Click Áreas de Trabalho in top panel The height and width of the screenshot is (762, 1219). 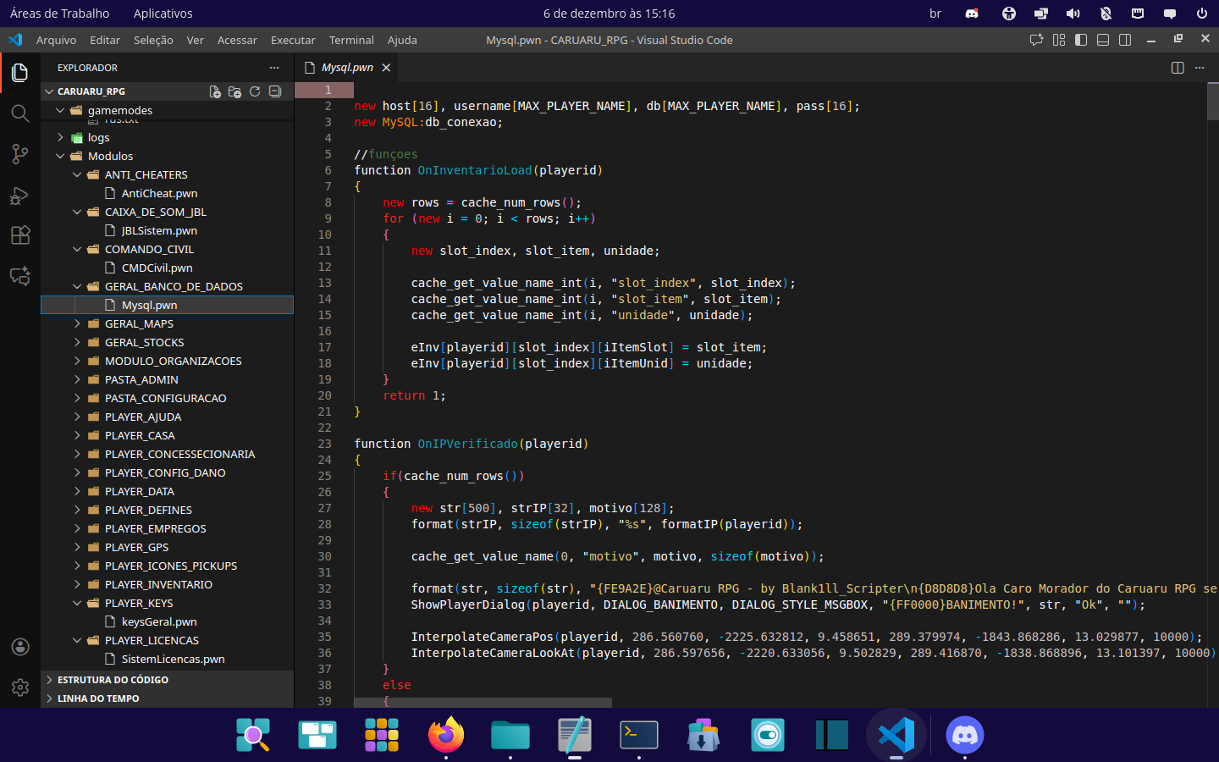pos(59,14)
